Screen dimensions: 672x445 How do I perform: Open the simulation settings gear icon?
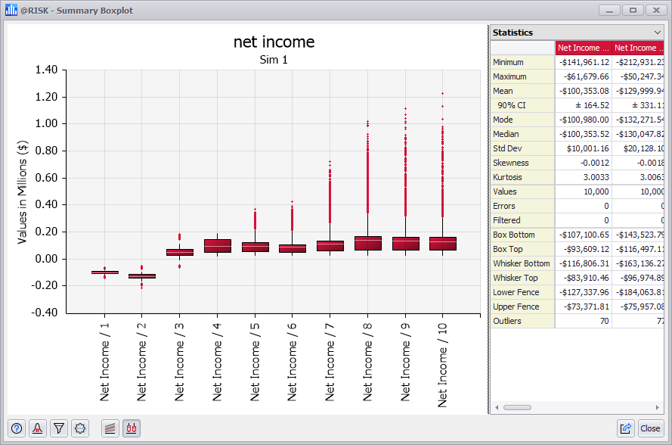[80, 428]
